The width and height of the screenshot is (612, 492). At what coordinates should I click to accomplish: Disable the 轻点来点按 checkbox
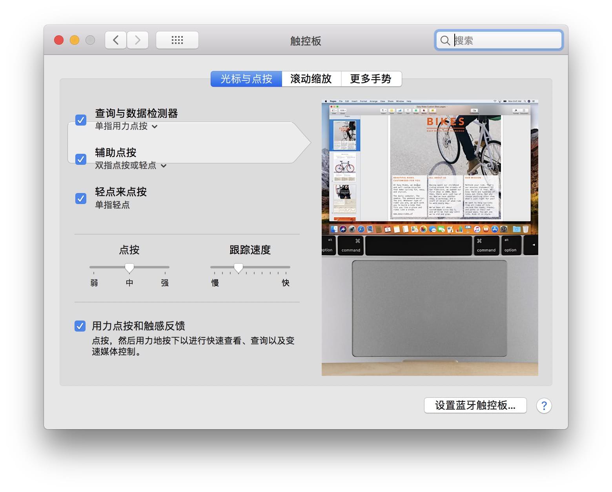(x=81, y=198)
